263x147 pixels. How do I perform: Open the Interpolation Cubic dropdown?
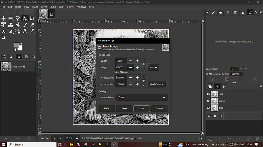tap(141, 98)
